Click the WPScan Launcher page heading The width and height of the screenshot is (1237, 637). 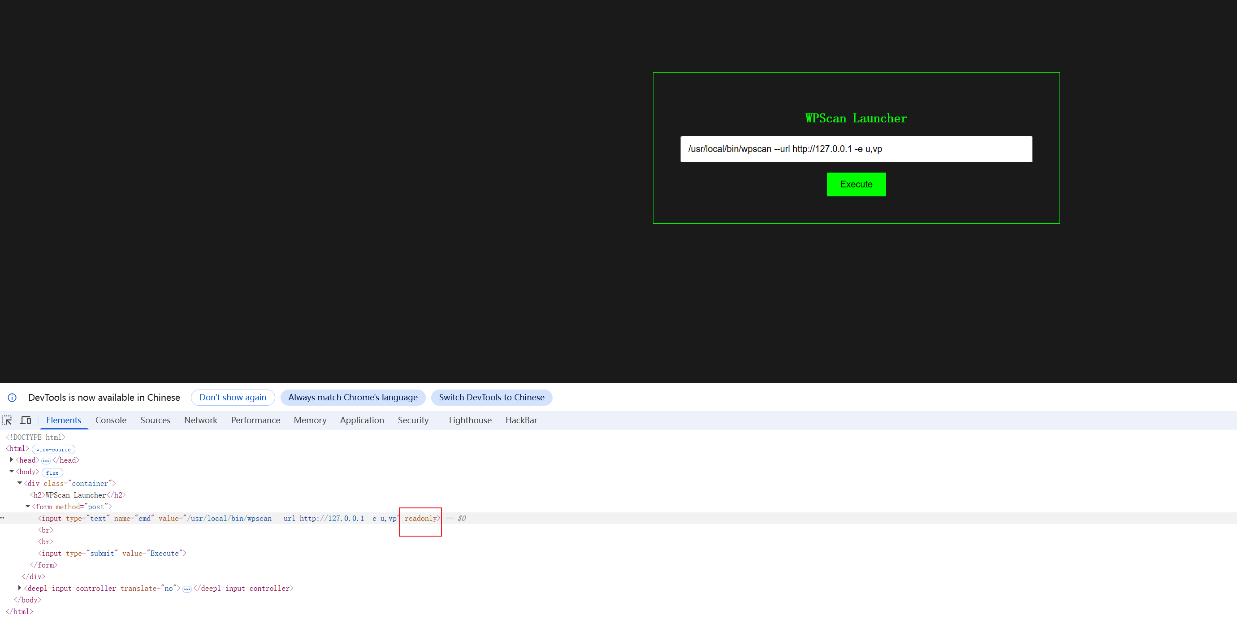(x=856, y=118)
